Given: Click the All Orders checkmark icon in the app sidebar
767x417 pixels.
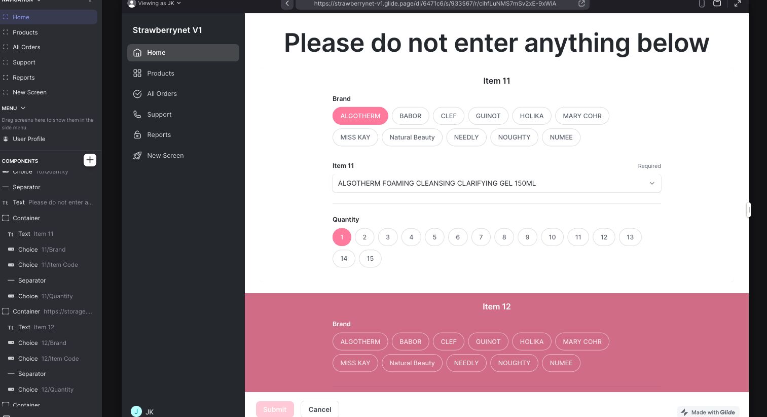Looking at the screenshot, I should pyautogui.click(x=137, y=94).
